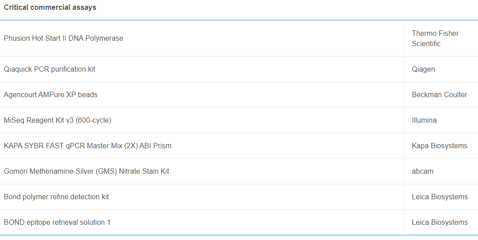Click Leica Biosystems beside Bond polymer kit
Viewport: 478px width, 240px height.
click(440, 197)
